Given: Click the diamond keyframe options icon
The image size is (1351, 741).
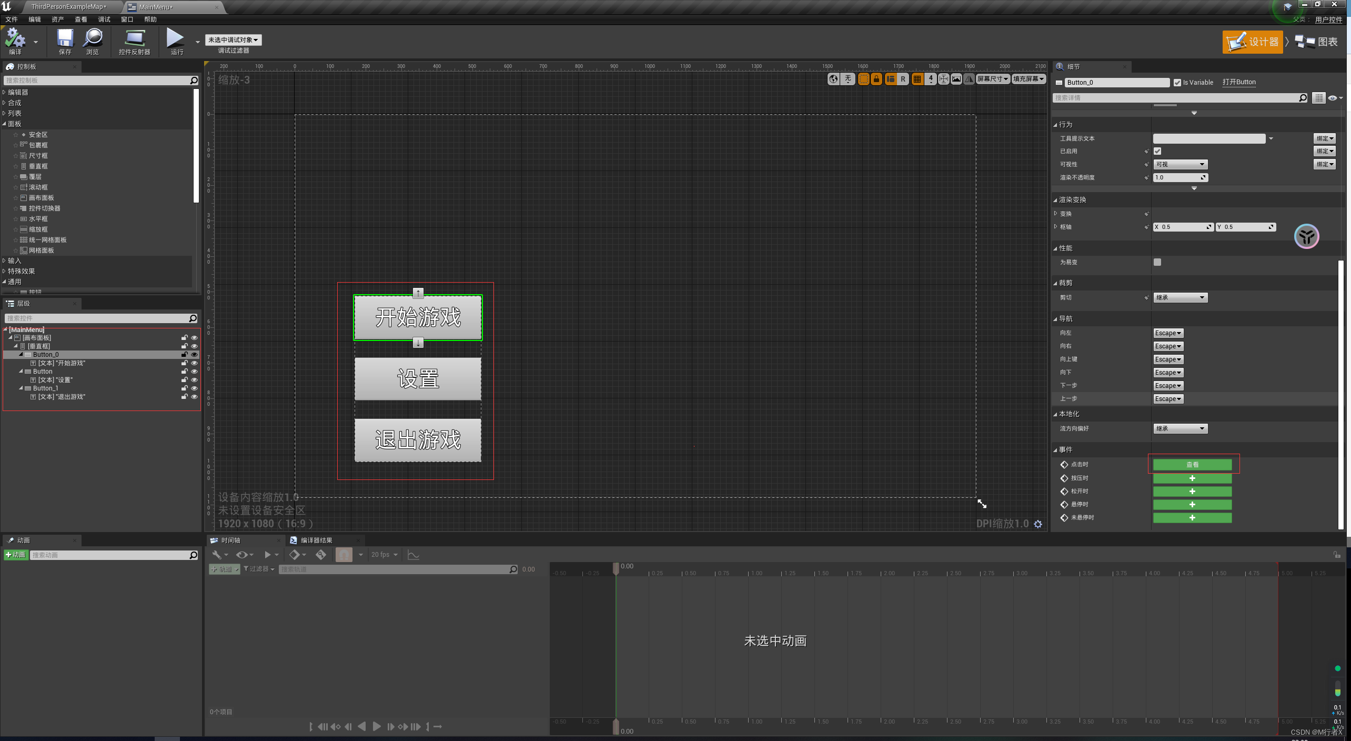Looking at the screenshot, I should [294, 555].
